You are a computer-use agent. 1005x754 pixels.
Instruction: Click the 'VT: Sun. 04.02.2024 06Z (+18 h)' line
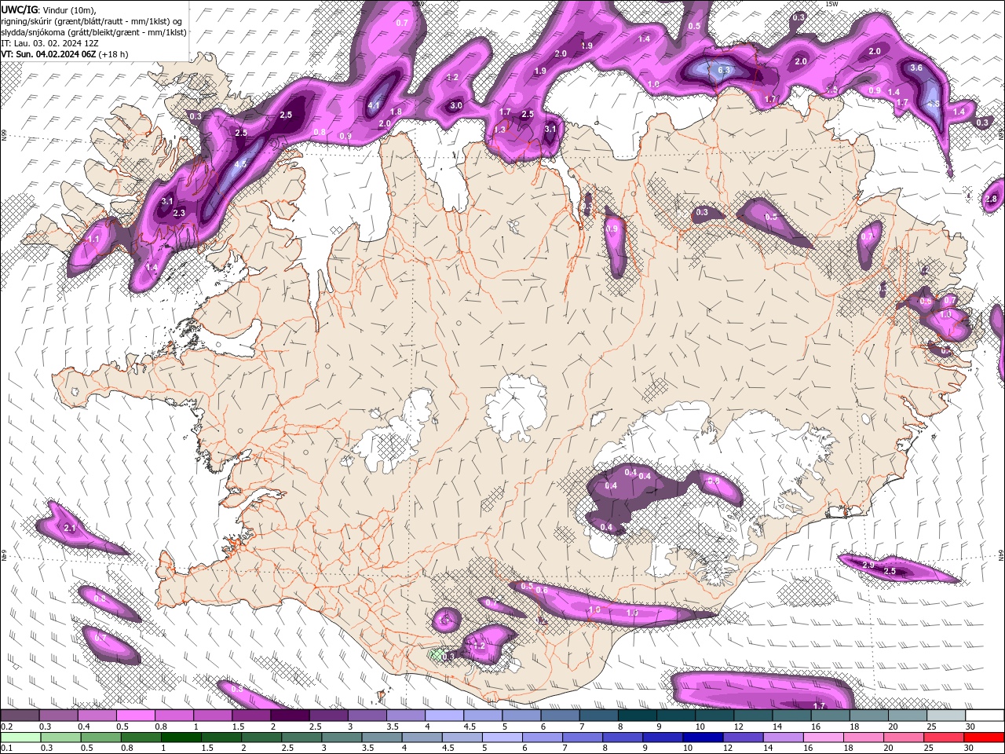(x=64, y=54)
